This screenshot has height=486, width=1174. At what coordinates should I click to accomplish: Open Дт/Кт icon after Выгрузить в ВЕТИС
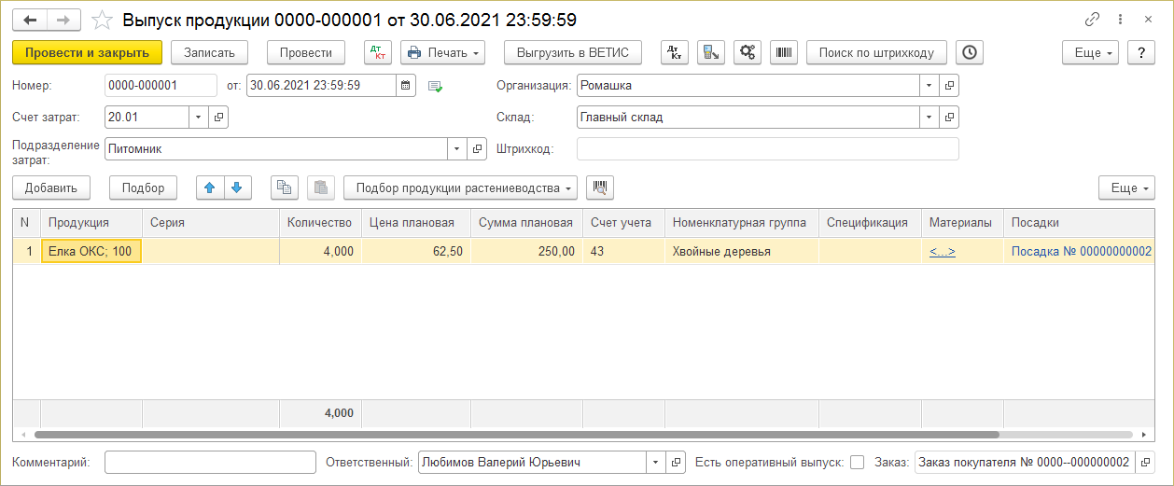(x=675, y=52)
